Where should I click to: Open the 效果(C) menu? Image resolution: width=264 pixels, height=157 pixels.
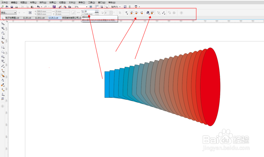click(x=53, y=3)
